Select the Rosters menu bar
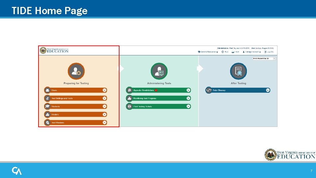The width and height of the screenshot is (316, 178). click(76, 114)
